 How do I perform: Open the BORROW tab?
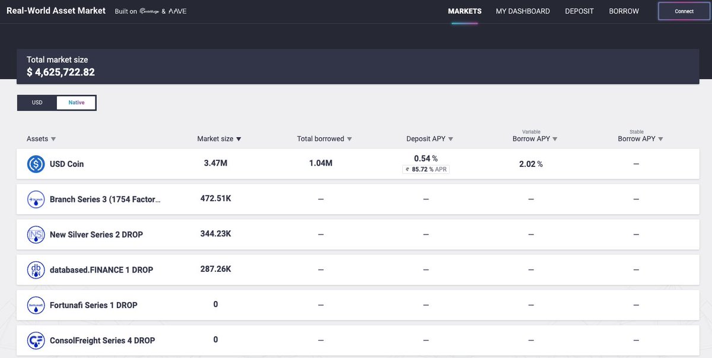click(624, 11)
